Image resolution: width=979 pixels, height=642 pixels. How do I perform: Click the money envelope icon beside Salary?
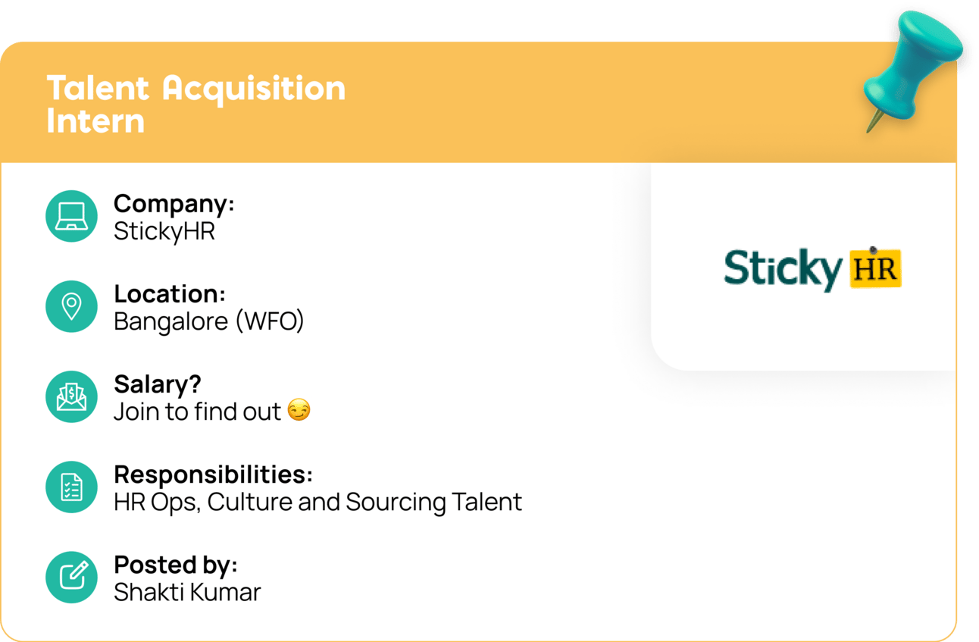(x=71, y=396)
